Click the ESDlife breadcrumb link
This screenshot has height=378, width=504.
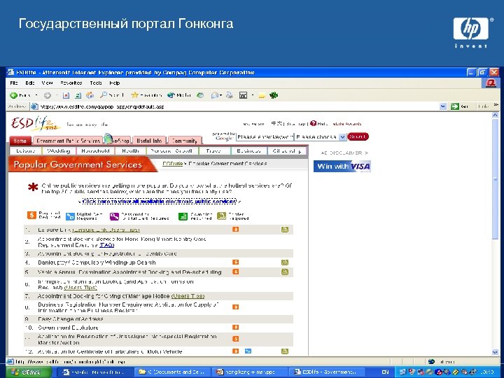pos(172,164)
